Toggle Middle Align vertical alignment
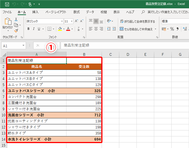The height and width of the screenshot is (148, 189). (96, 21)
